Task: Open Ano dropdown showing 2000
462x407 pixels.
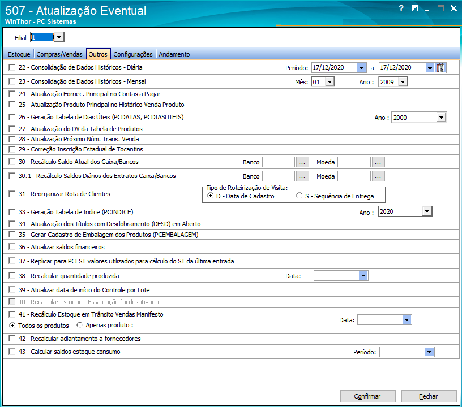Action: 441,118
